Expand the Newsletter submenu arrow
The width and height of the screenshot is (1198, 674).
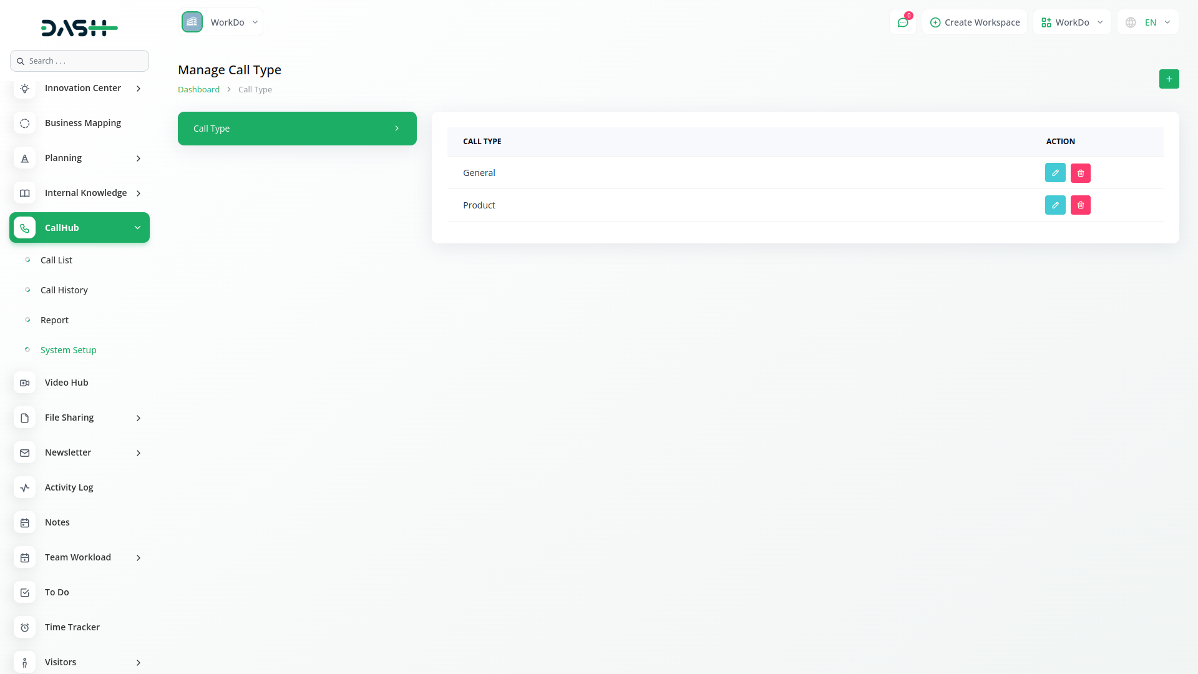[x=139, y=453]
